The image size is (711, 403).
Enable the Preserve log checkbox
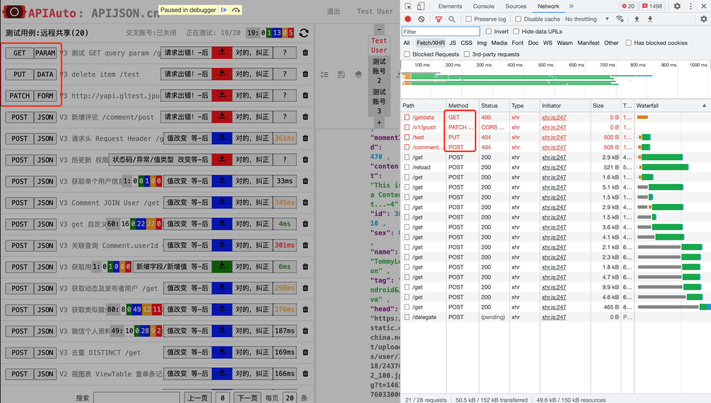tap(469, 19)
